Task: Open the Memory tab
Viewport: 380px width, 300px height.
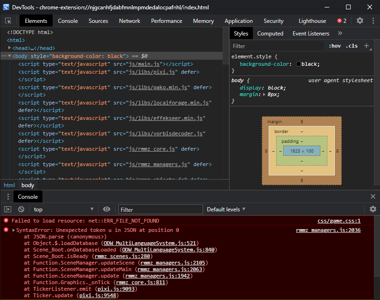Action: click(204, 21)
